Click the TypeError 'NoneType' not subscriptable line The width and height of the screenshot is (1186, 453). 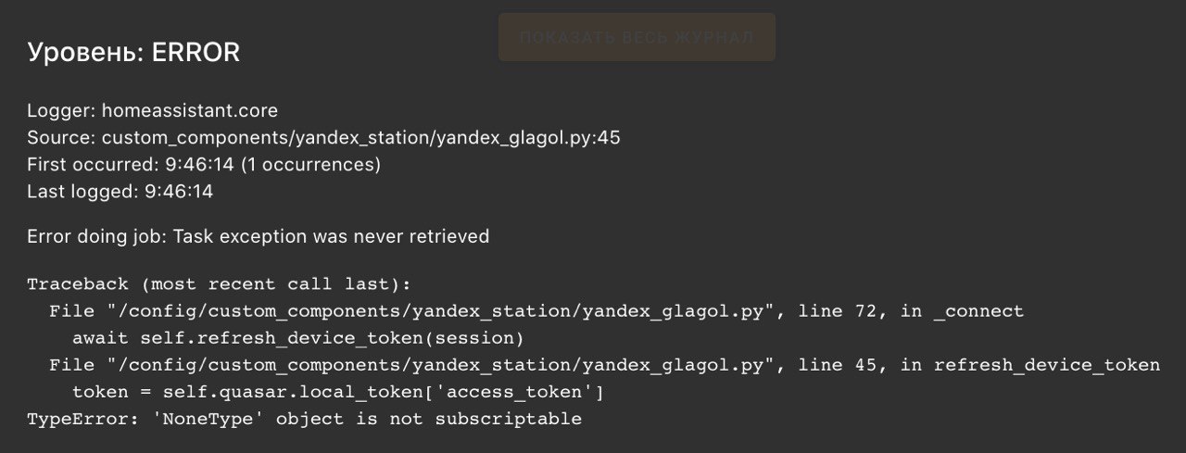click(x=304, y=419)
